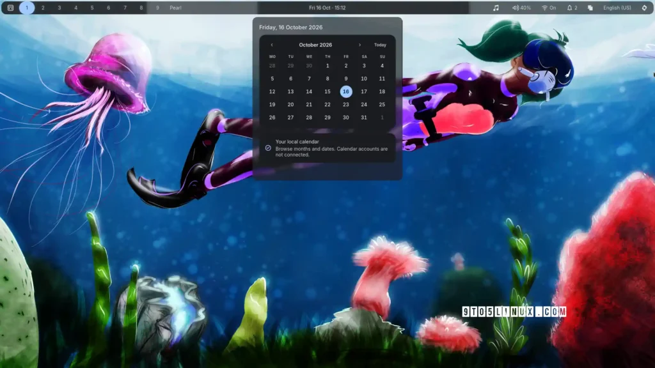Click the Fri 16 Oct - 15:12 clock

(x=327, y=8)
